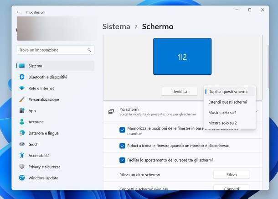Click the Più schermi monitors icon
The height and width of the screenshot is (199, 278).
(111, 111)
